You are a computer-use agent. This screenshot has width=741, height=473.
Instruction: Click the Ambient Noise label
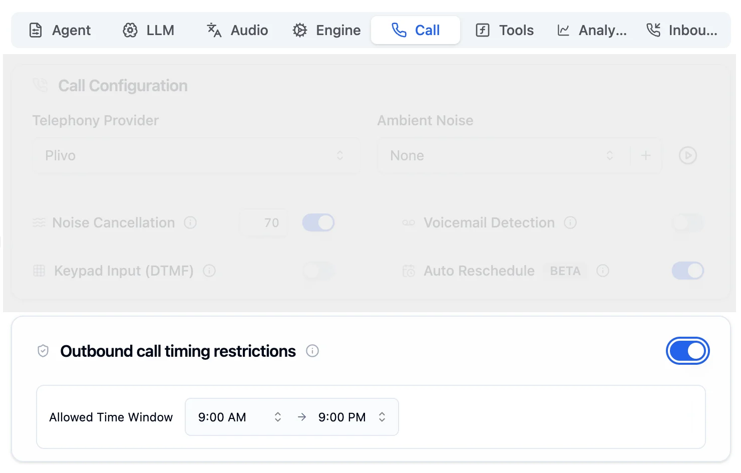(x=425, y=120)
